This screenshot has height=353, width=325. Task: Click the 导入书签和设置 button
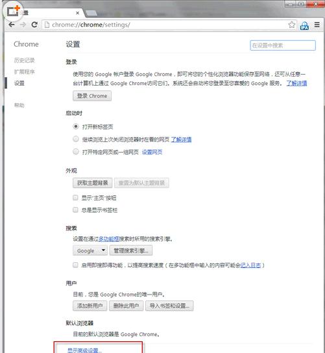[x=169, y=306]
